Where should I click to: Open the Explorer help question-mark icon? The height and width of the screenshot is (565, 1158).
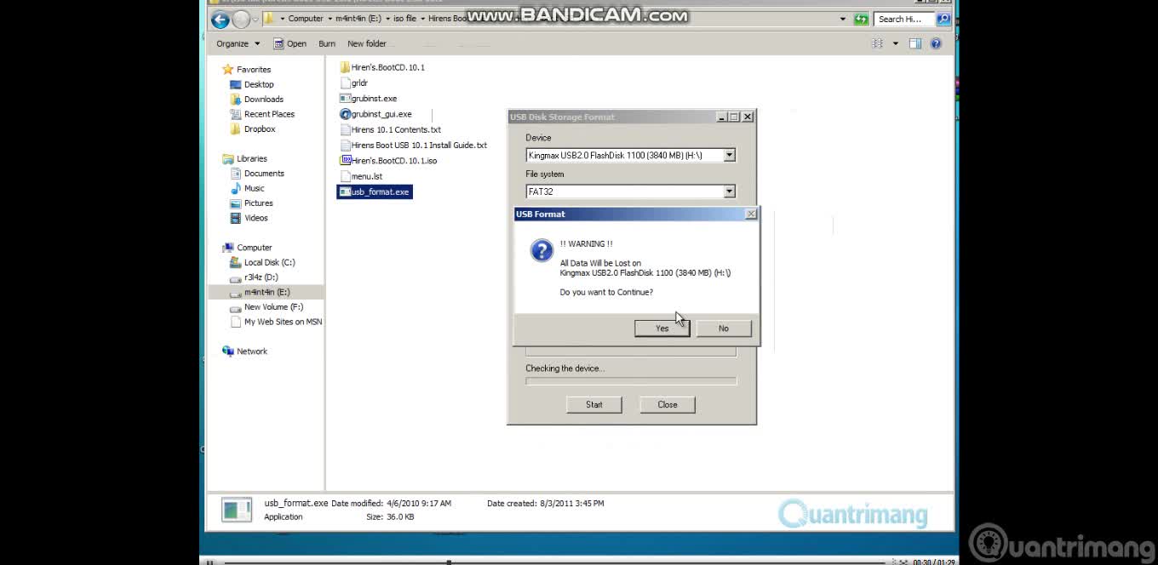coord(936,43)
